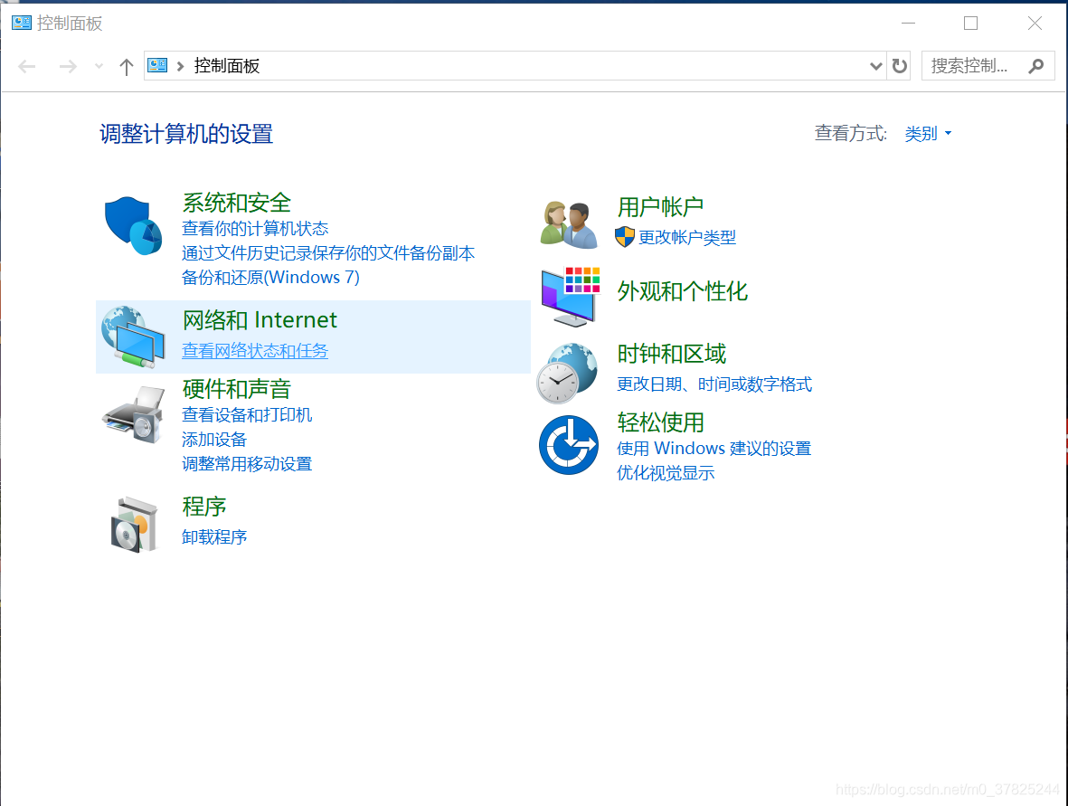Open the System and Security shield icon

pyautogui.click(x=134, y=225)
